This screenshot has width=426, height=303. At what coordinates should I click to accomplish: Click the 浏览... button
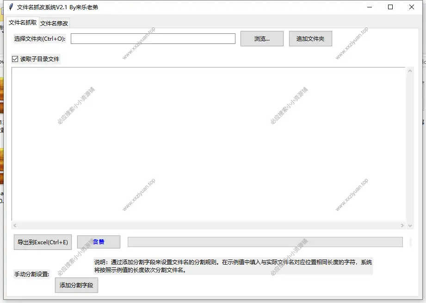pos(262,39)
